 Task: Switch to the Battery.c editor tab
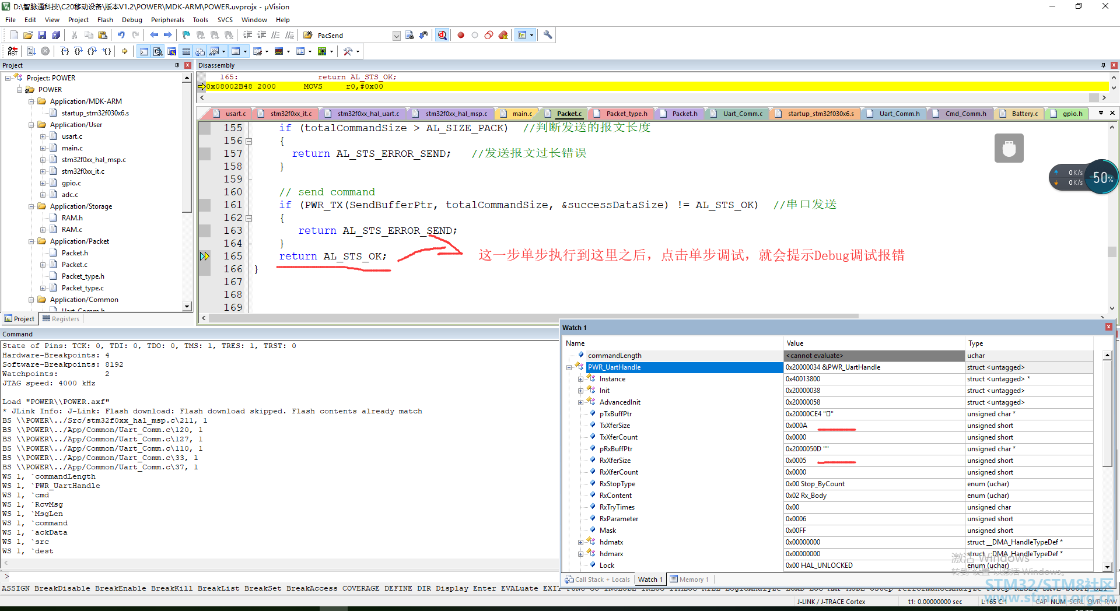point(1020,114)
